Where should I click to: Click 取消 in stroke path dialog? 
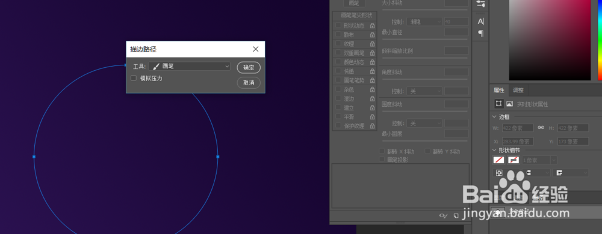click(249, 83)
